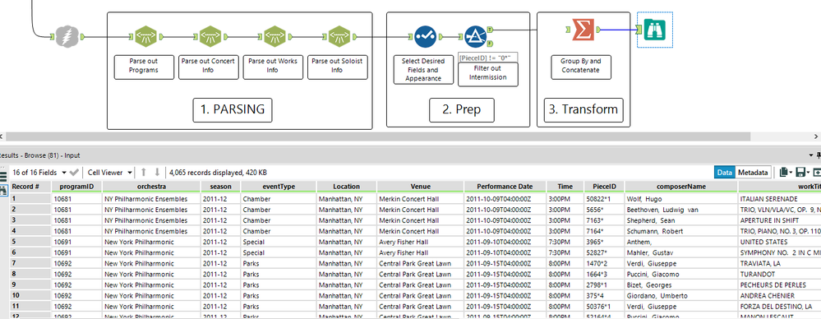Viewport: 821px width, 319px height.
Task: Click the save results floppy disk icon
Action: (x=800, y=173)
